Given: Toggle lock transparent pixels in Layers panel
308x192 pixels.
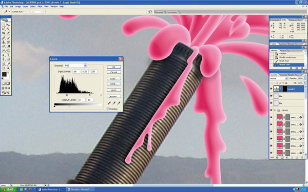Looking at the screenshot, I should tap(277, 83).
